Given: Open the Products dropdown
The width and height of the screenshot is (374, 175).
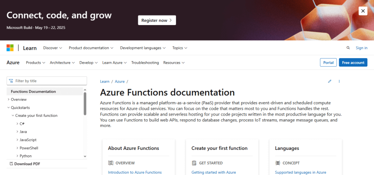Looking at the screenshot, I should tap(36, 62).
